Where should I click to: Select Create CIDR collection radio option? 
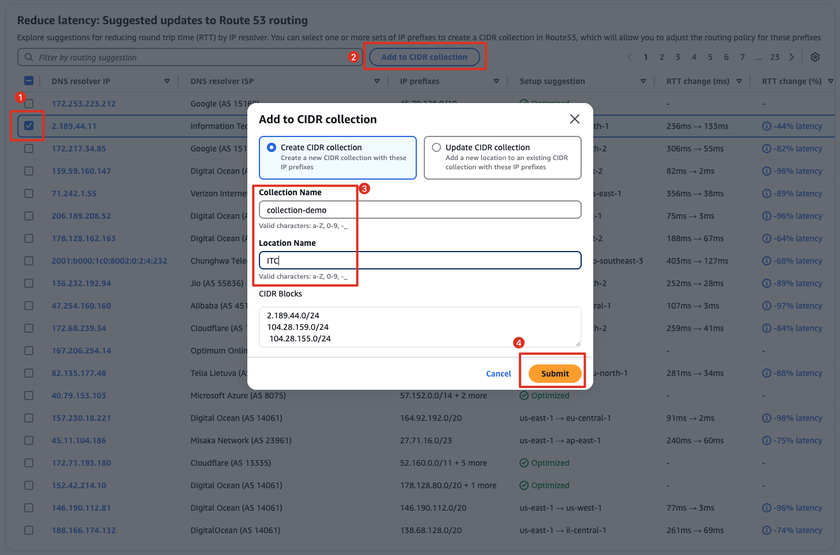click(x=272, y=147)
